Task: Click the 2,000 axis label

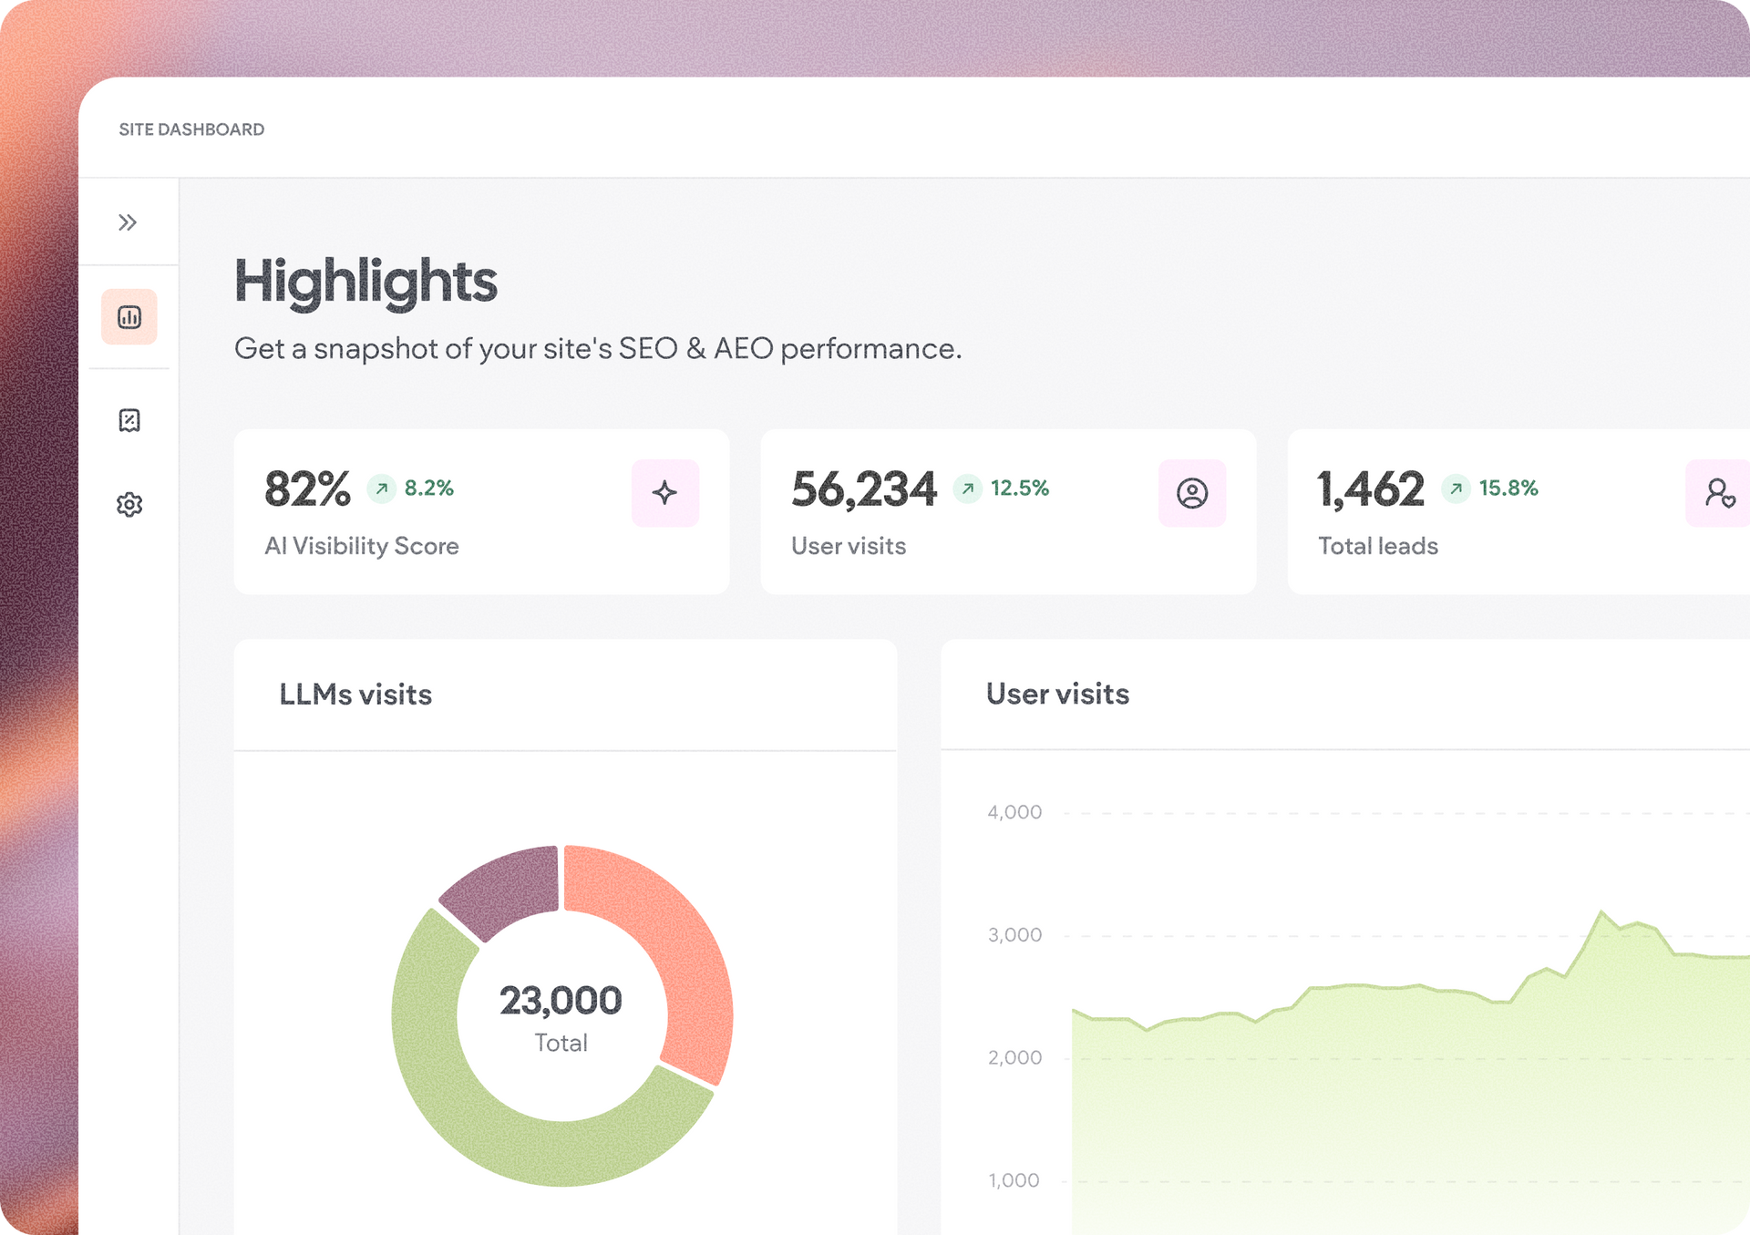Action: pyautogui.click(x=1014, y=1058)
